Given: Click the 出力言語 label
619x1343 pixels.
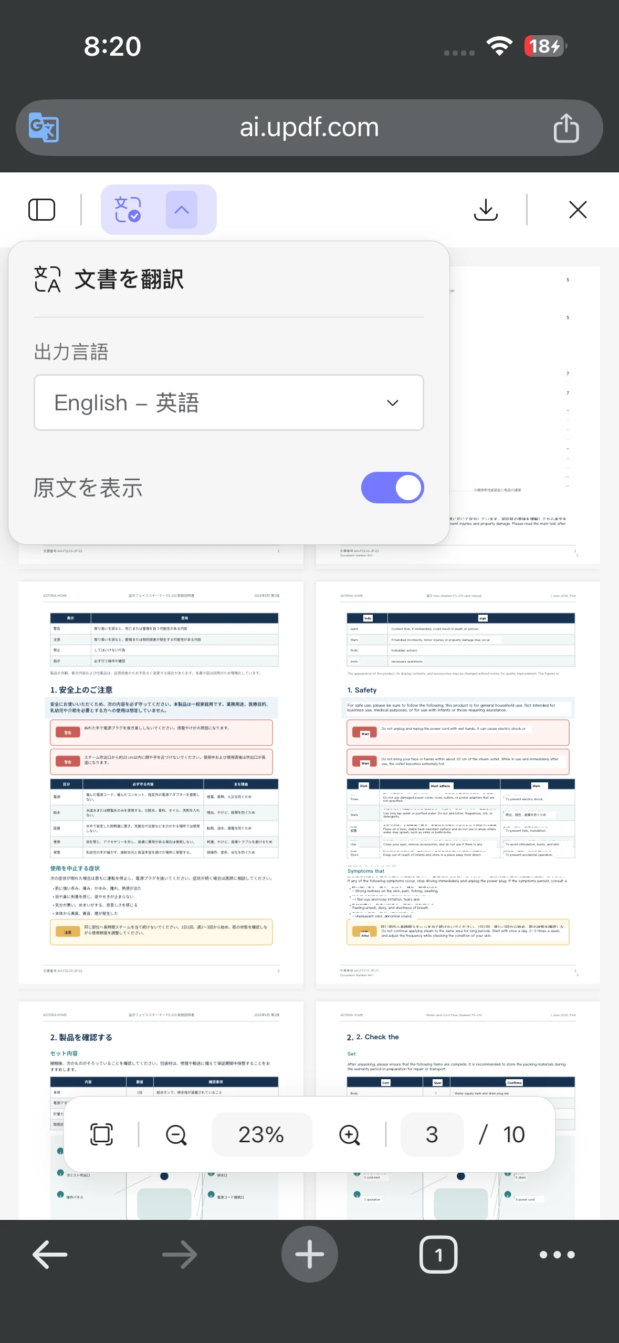Looking at the screenshot, I should [71, 352].
